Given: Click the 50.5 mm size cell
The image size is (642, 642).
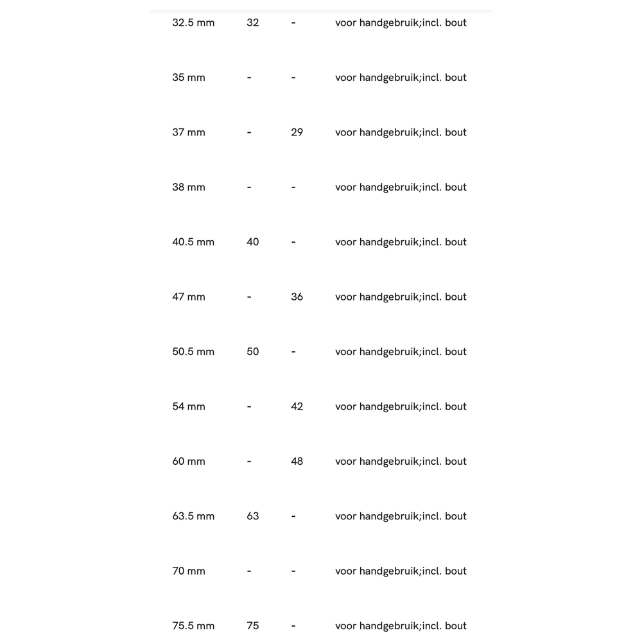Looking at the screenshot, I should pos(193,352).
